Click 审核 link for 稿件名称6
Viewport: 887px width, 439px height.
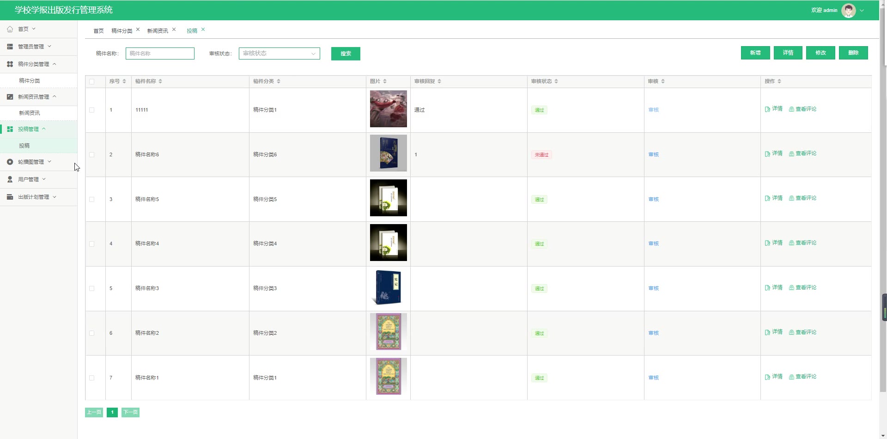pyautogui.click(x=653, y=154)
